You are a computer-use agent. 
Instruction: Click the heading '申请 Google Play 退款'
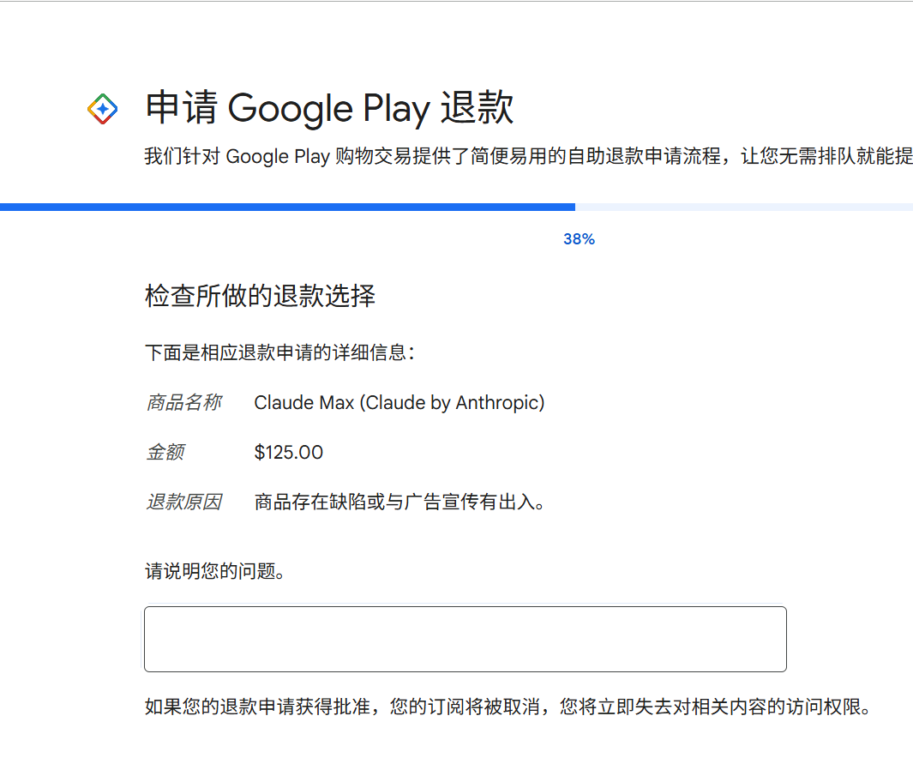(x=329, y=108)
